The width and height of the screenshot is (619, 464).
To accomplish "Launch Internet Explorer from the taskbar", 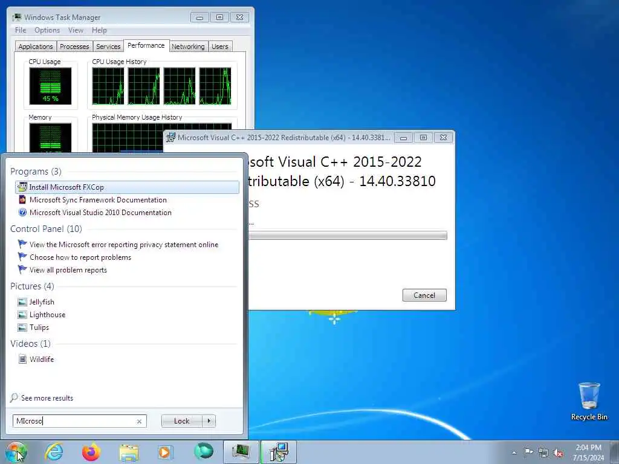I will [54, 452].
